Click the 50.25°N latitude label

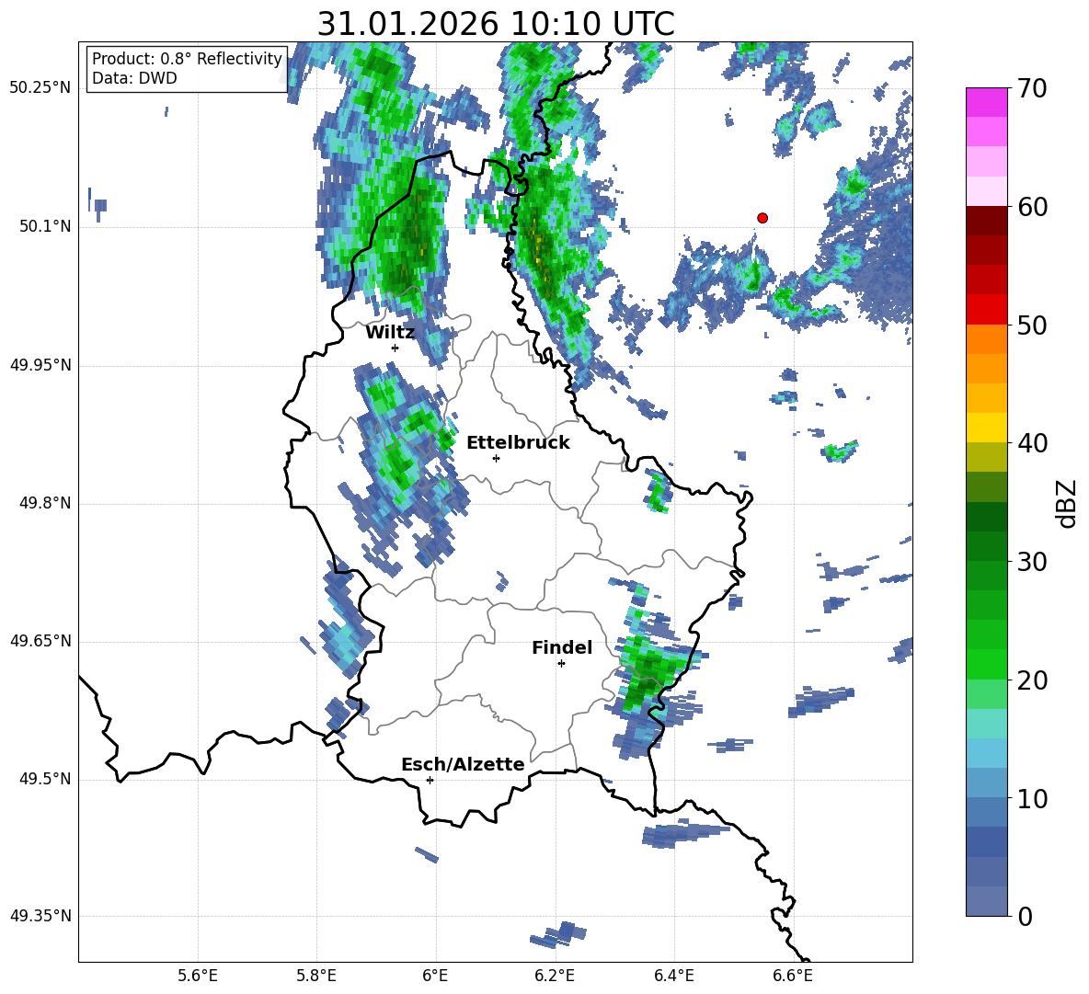pyautogui.click(x=40, y=88)
